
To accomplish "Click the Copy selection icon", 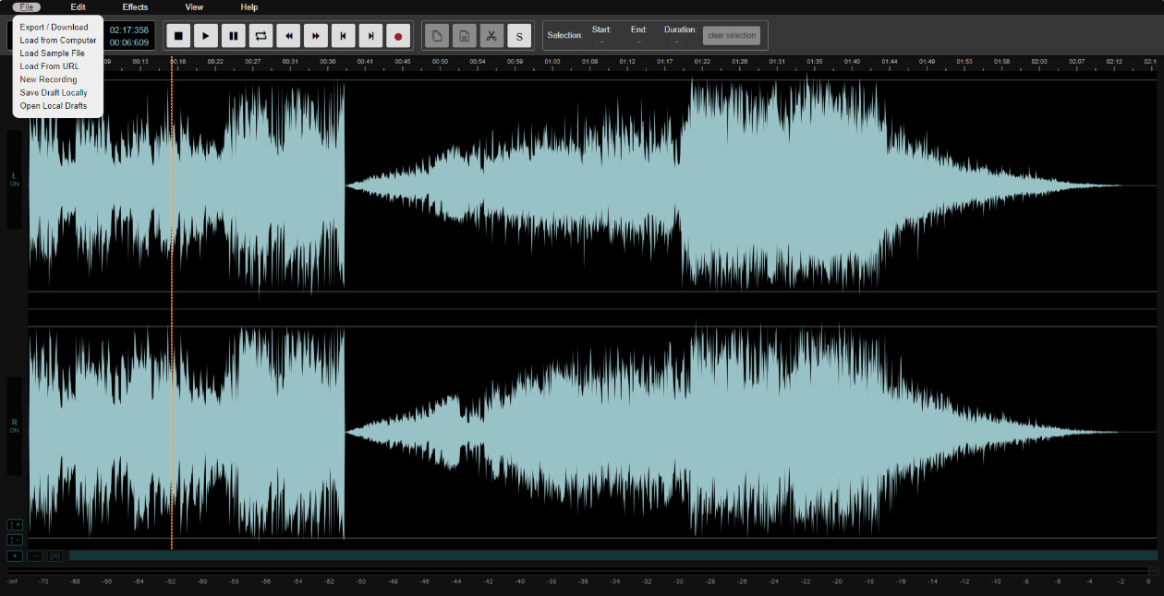I will point(437,36).
